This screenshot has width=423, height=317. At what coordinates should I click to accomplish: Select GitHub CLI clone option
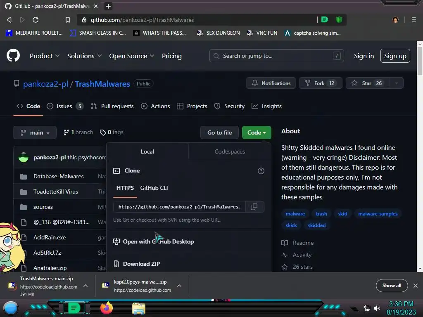point(154,188)
